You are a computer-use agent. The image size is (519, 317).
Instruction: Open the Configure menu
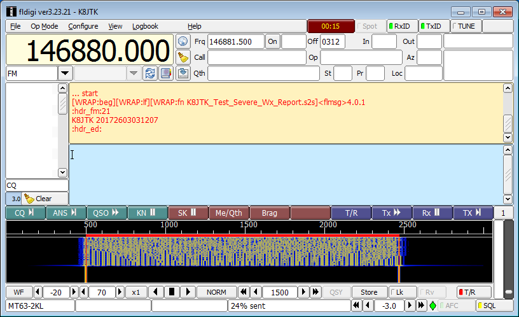83,26
